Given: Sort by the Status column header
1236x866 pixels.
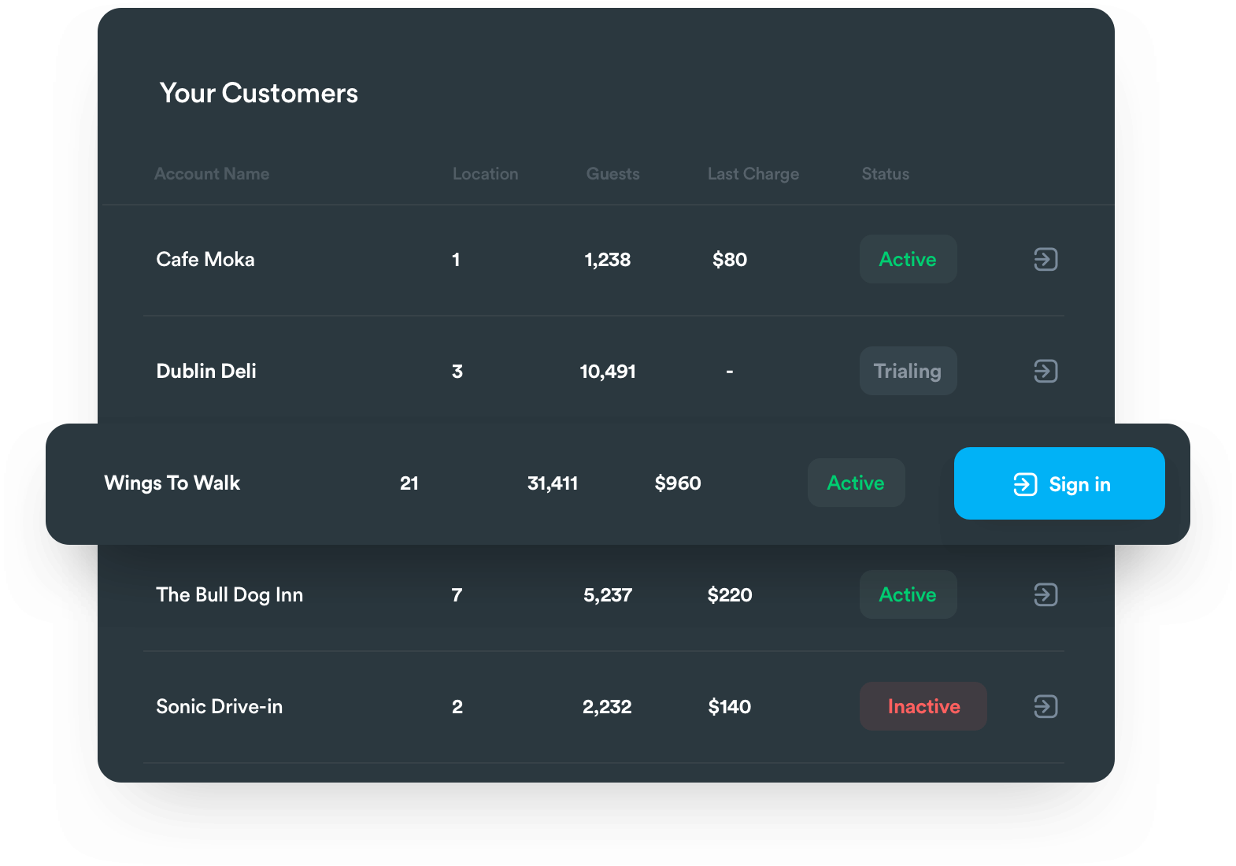Looking at the screenshot, I should (x=885, y=174).
